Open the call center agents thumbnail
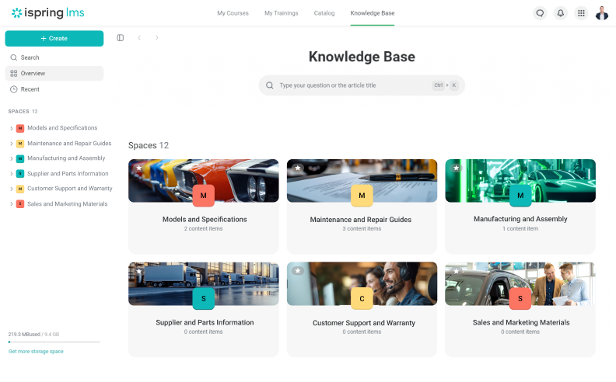616x382 pixels. tap(362, 284)
